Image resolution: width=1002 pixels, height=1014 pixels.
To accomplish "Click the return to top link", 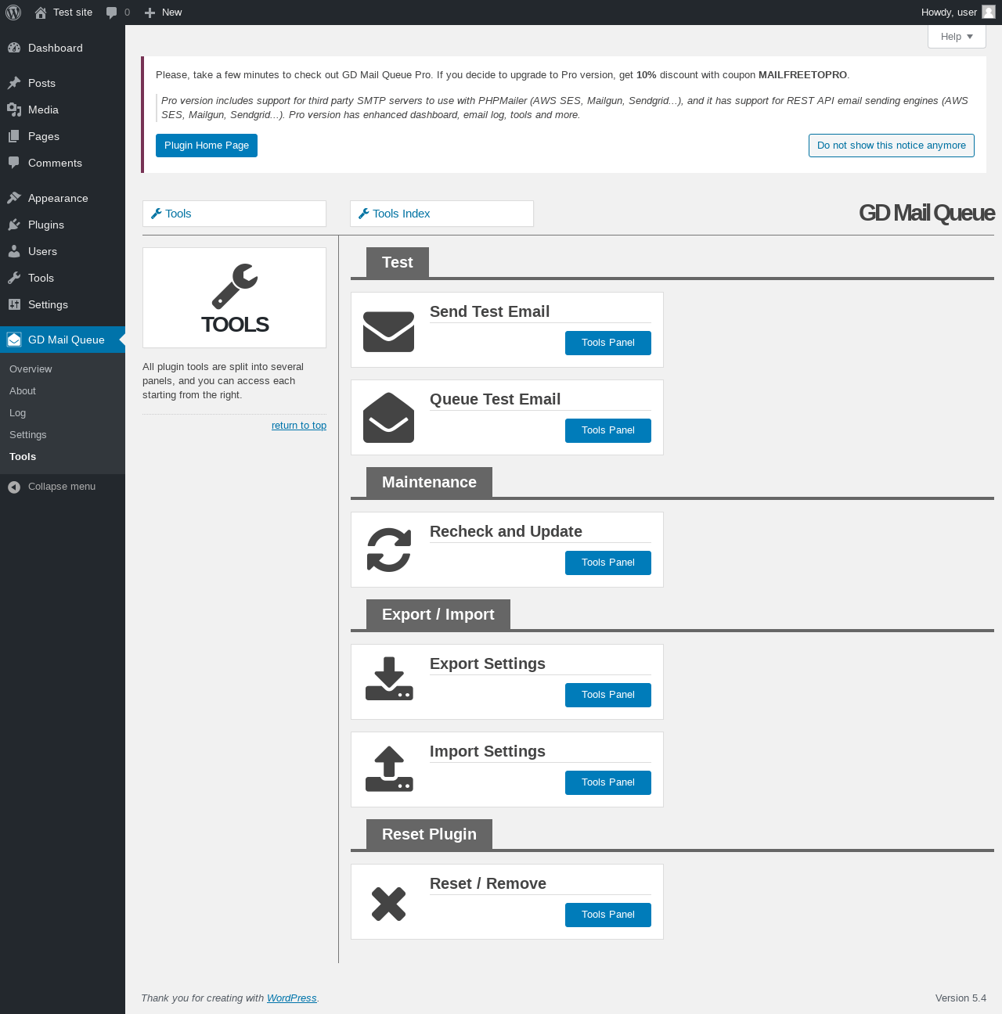I will click(299, 426).
